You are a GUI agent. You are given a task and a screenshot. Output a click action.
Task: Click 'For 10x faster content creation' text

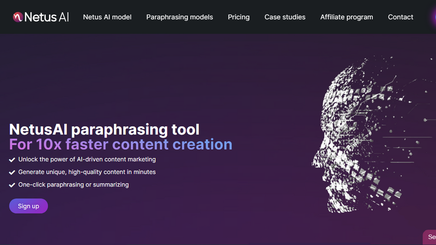[121, 144]
